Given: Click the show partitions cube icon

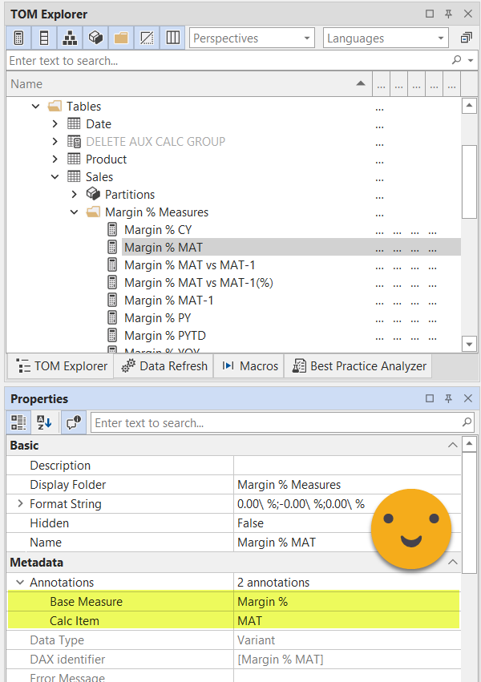Looking at the screenshot, I should [95, 38].
